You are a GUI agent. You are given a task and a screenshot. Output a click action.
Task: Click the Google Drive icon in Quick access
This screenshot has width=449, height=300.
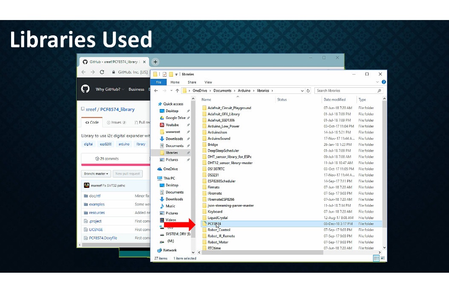point(162,118)
